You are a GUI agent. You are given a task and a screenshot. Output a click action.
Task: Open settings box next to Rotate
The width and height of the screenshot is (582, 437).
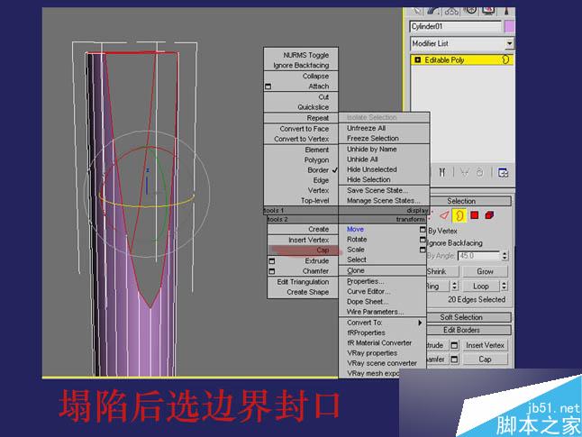(x=423, y=240)
